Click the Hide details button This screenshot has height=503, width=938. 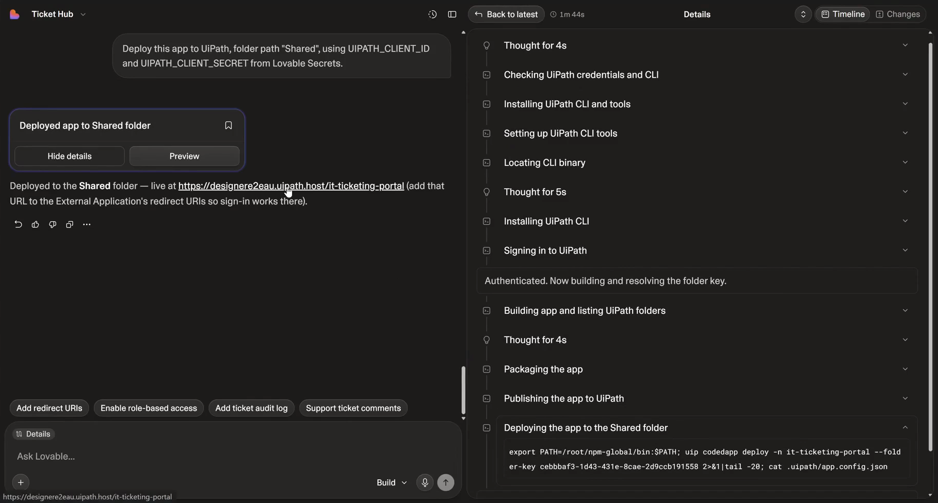(70, 156)
